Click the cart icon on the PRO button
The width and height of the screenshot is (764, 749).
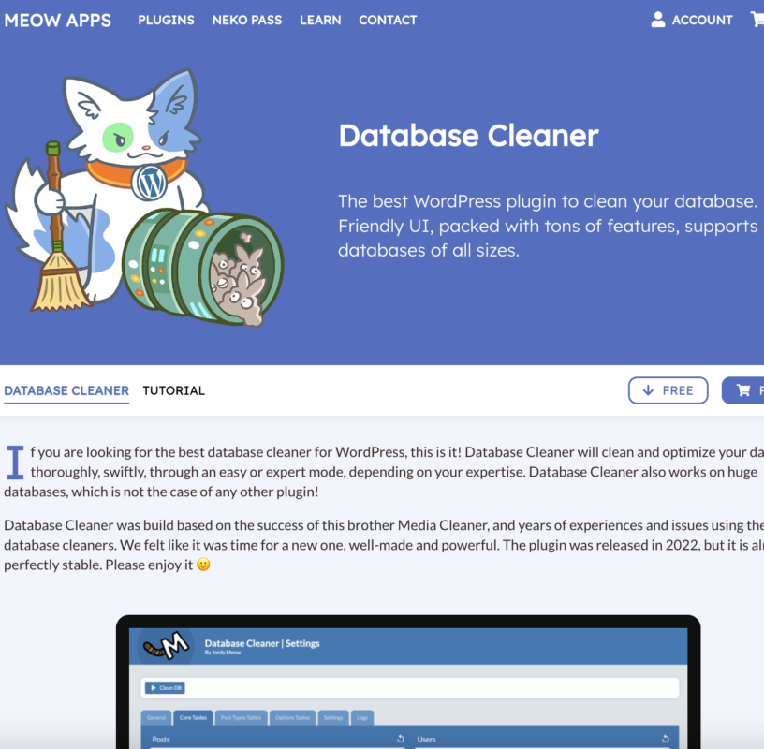(x=744, y=390)
